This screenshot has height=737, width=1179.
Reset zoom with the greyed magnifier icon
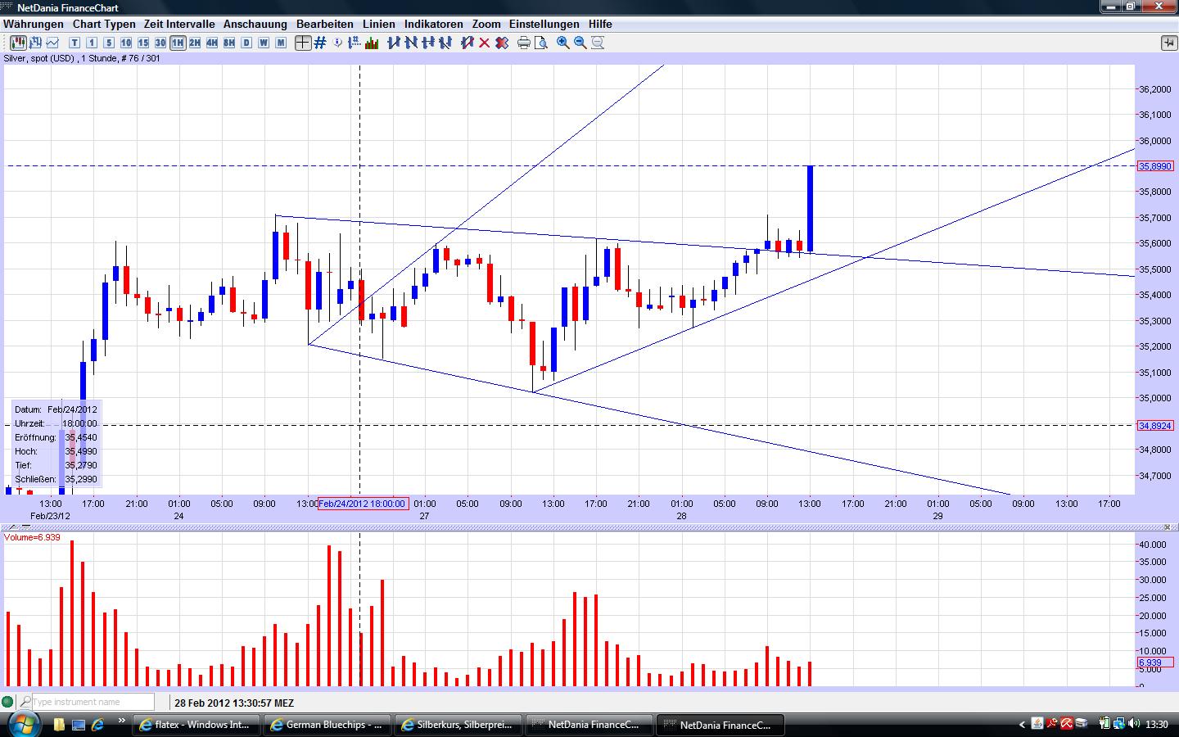[598, 43]
